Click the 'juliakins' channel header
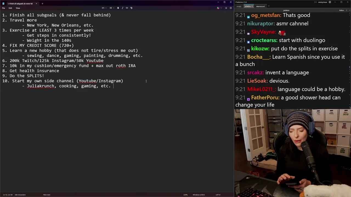Image resolution: width=351 pixels, height=197 pixels. point(286,10)
